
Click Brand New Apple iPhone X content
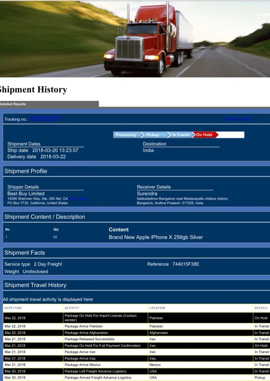(x=156, y=237)
